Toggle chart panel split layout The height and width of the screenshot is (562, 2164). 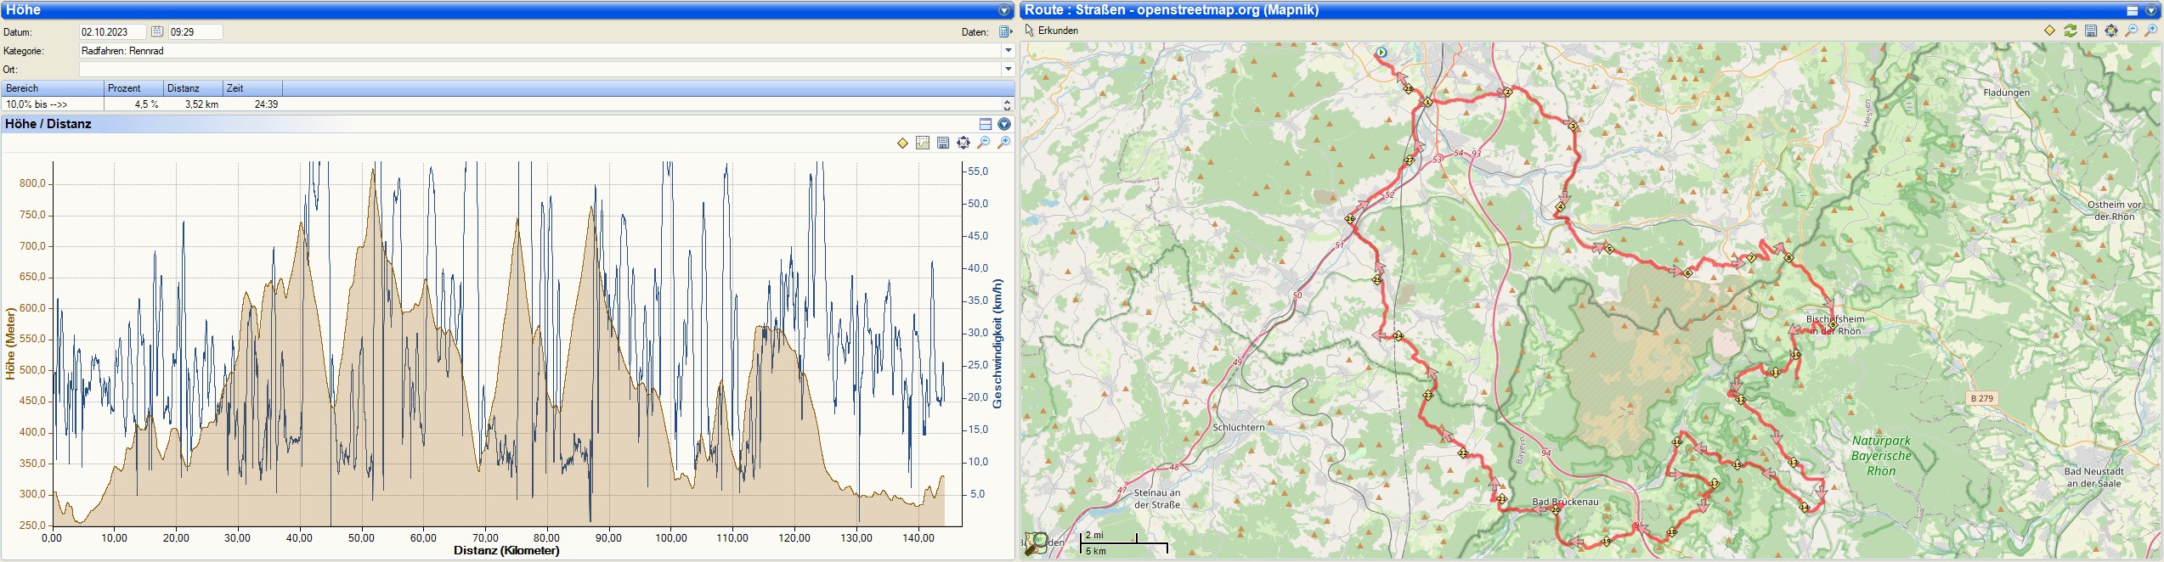coord(986,124)
